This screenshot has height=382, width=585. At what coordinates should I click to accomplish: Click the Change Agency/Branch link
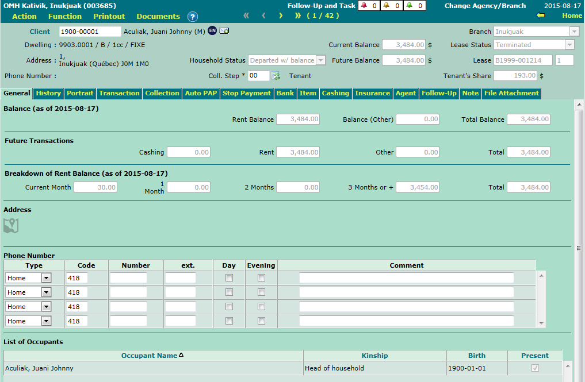pos(485,6)
